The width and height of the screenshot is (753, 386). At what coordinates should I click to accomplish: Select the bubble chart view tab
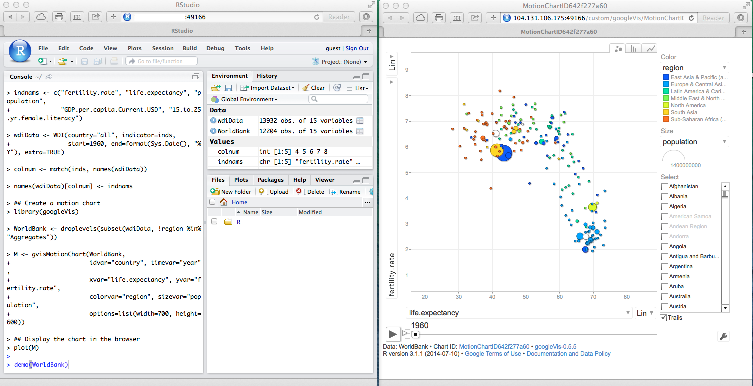coord(618,48)
